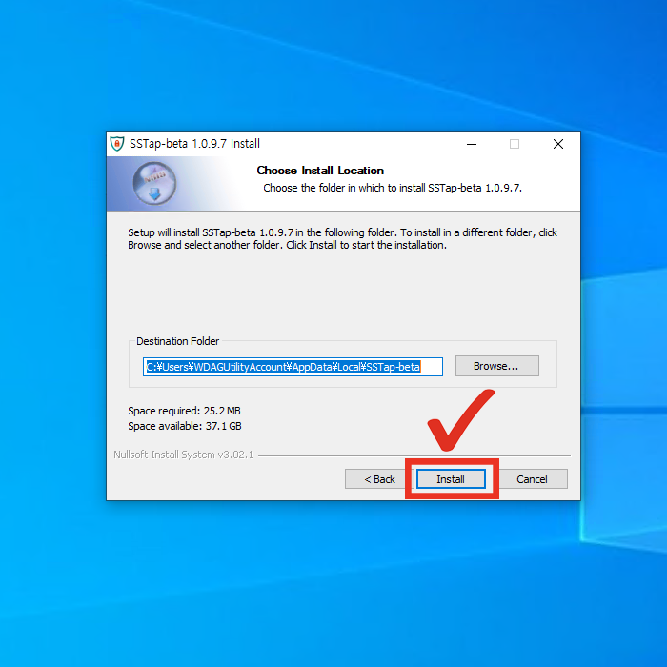
Task: Click the 'Choose Install Location' heading
Action: (320, 171)
